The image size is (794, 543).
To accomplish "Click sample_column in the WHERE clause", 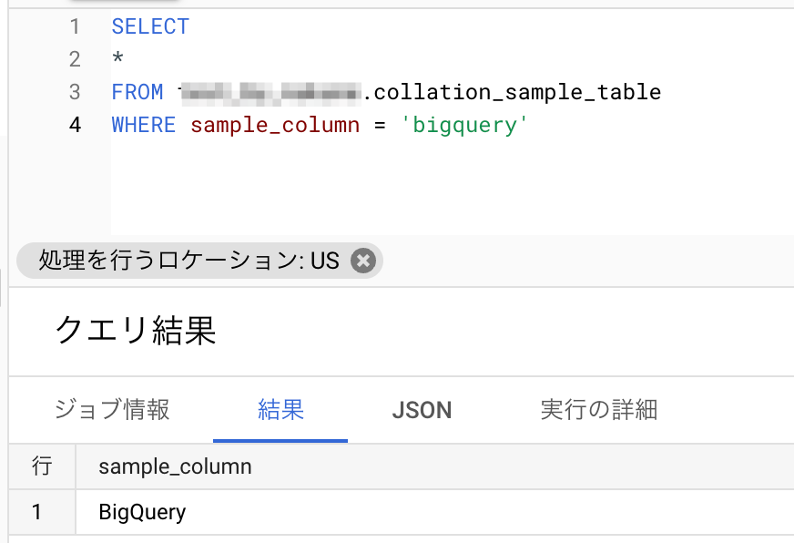I will [x=275, y=125].
